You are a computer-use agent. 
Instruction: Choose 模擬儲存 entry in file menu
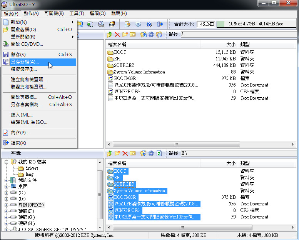click(39, 69)
